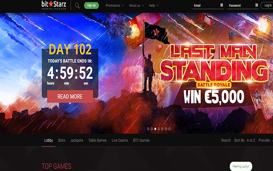Open the search magnifier icon
The width and height of the screenshot is (273, 171).
pos(77,6)
